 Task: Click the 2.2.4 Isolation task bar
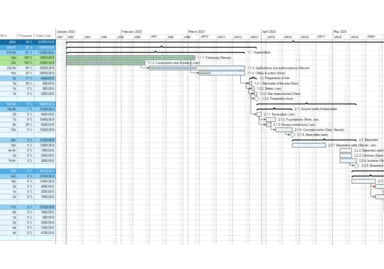click(x=348, y=161)
